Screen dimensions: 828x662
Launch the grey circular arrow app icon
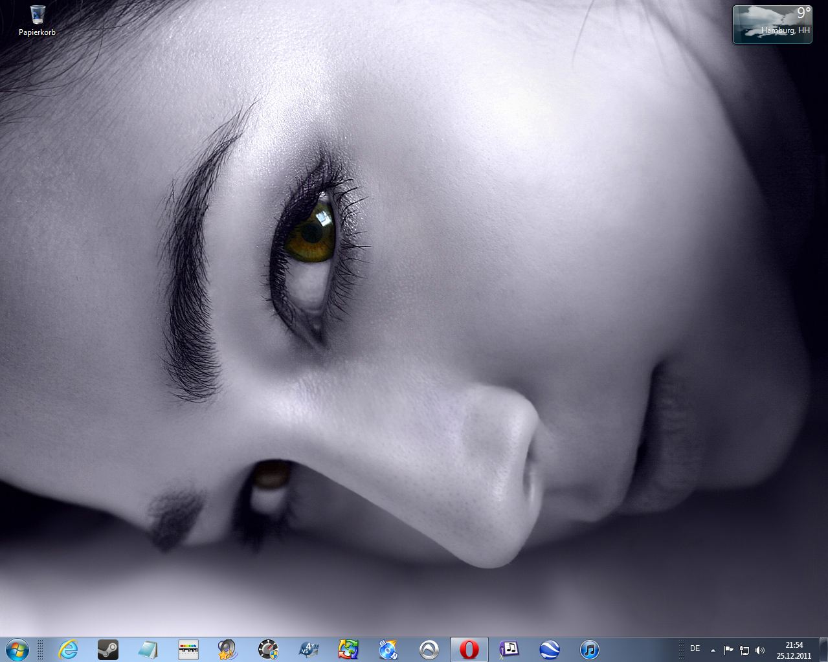pyautogui.click(x=429, y=649)
